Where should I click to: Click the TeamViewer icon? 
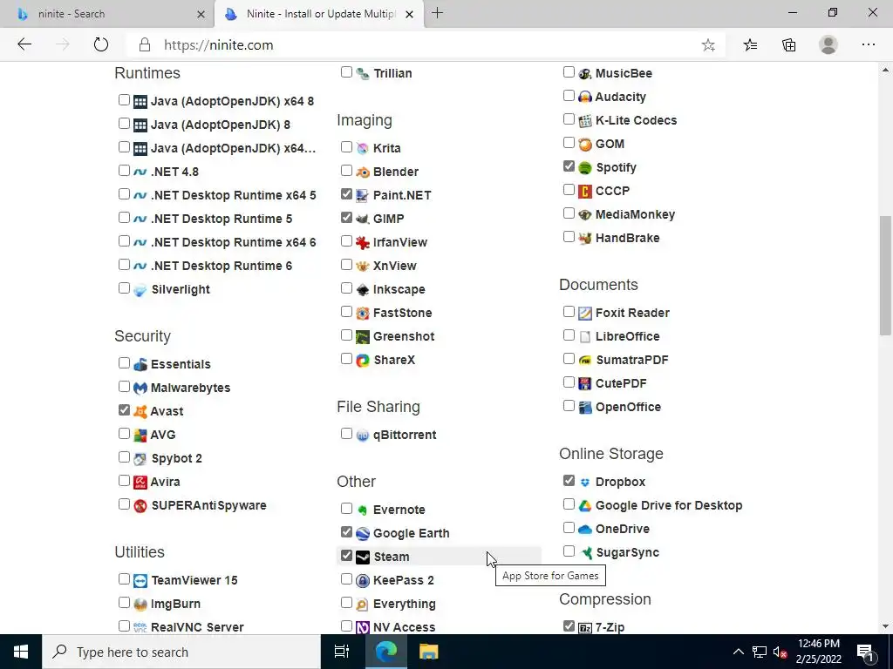140,581
